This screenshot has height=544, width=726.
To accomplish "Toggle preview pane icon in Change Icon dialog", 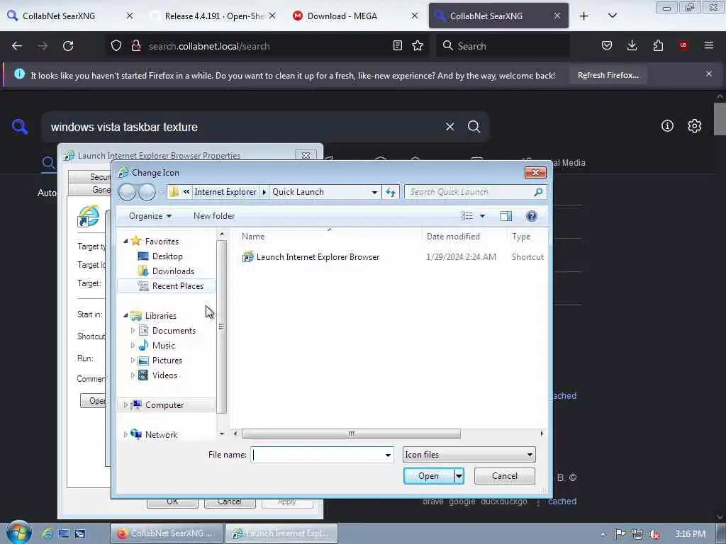I will pos(506,216).
